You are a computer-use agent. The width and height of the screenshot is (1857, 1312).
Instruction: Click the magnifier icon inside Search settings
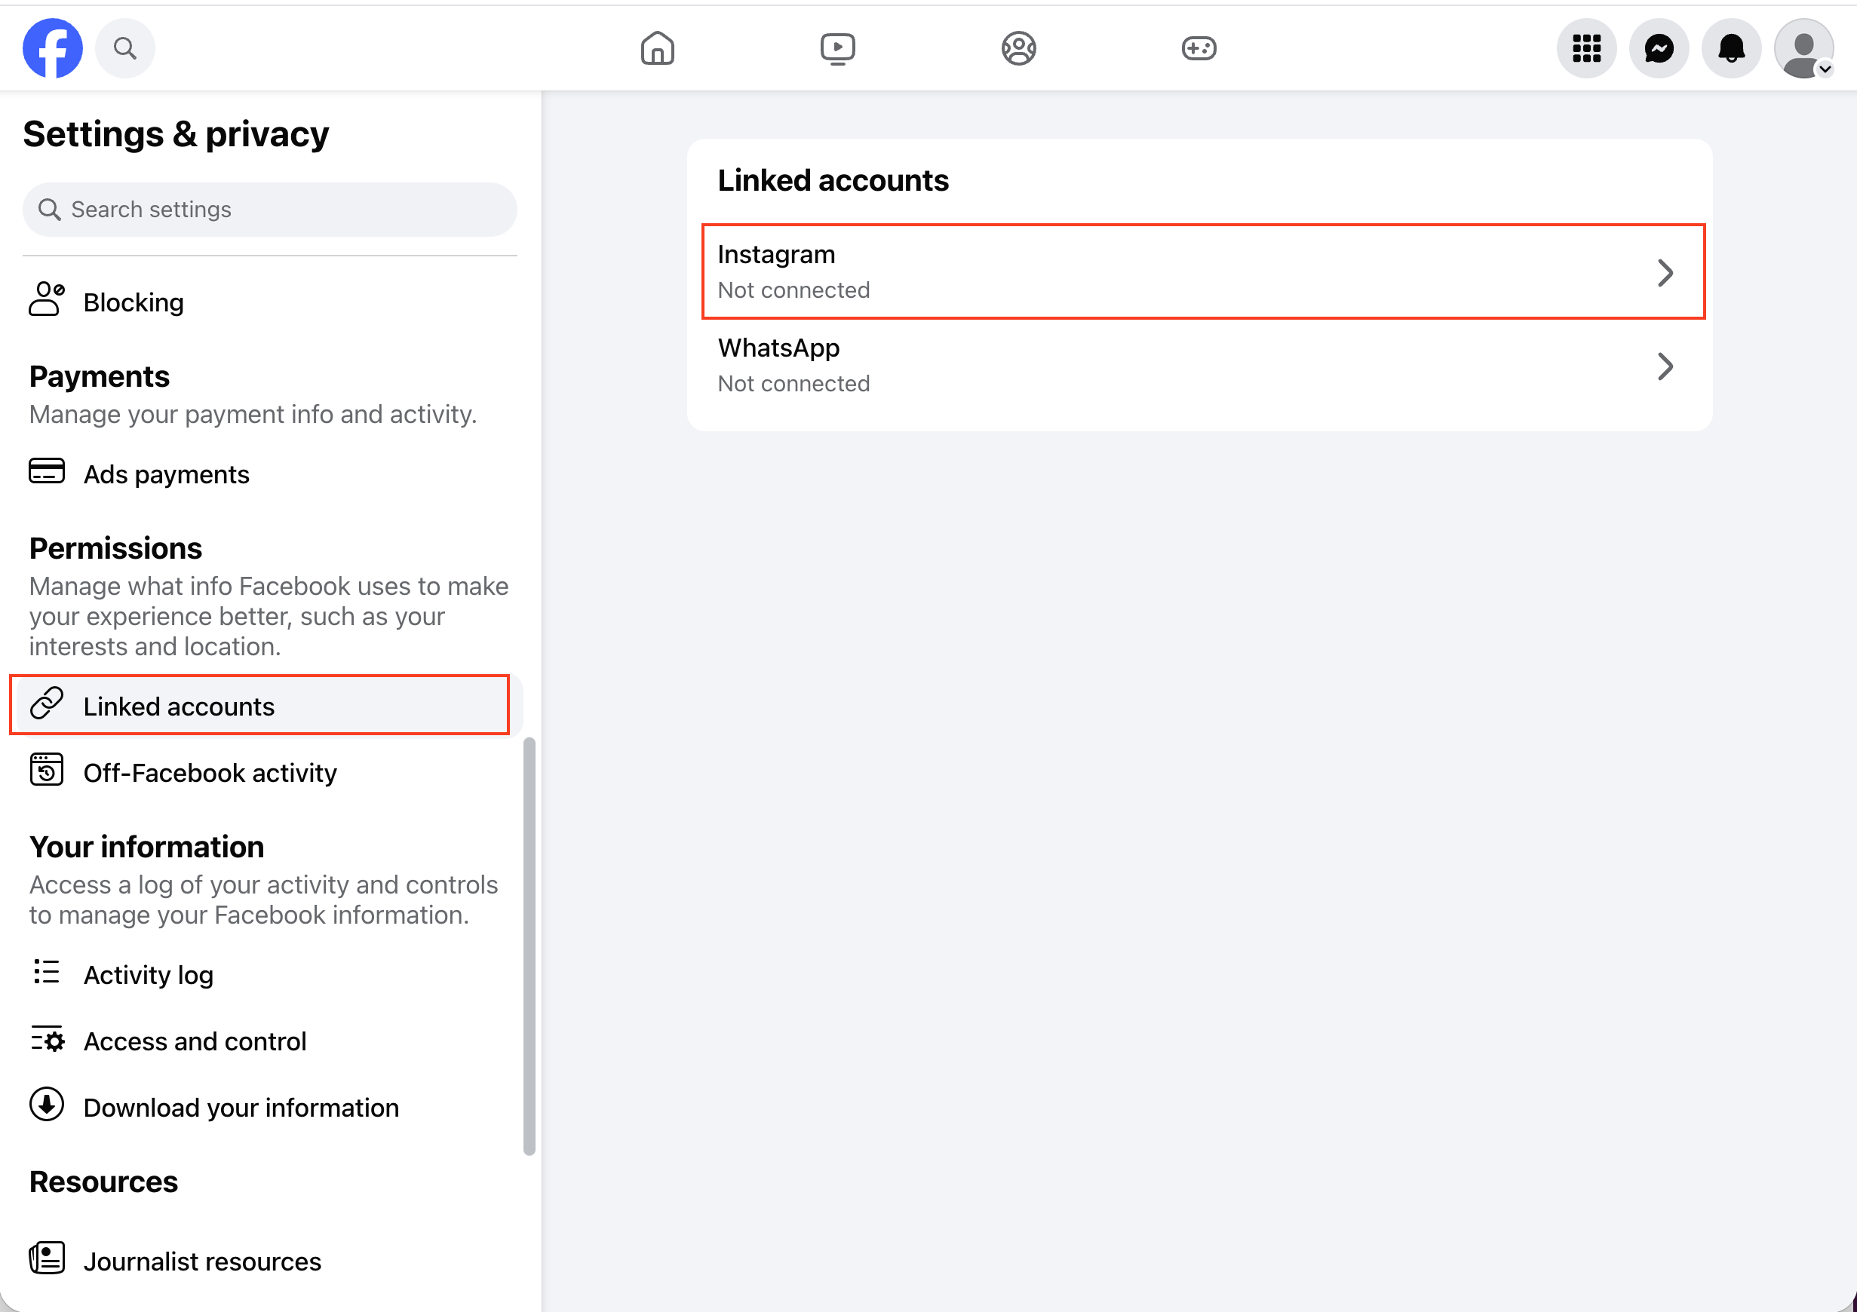pyautogui.click(x=49, y=210)
